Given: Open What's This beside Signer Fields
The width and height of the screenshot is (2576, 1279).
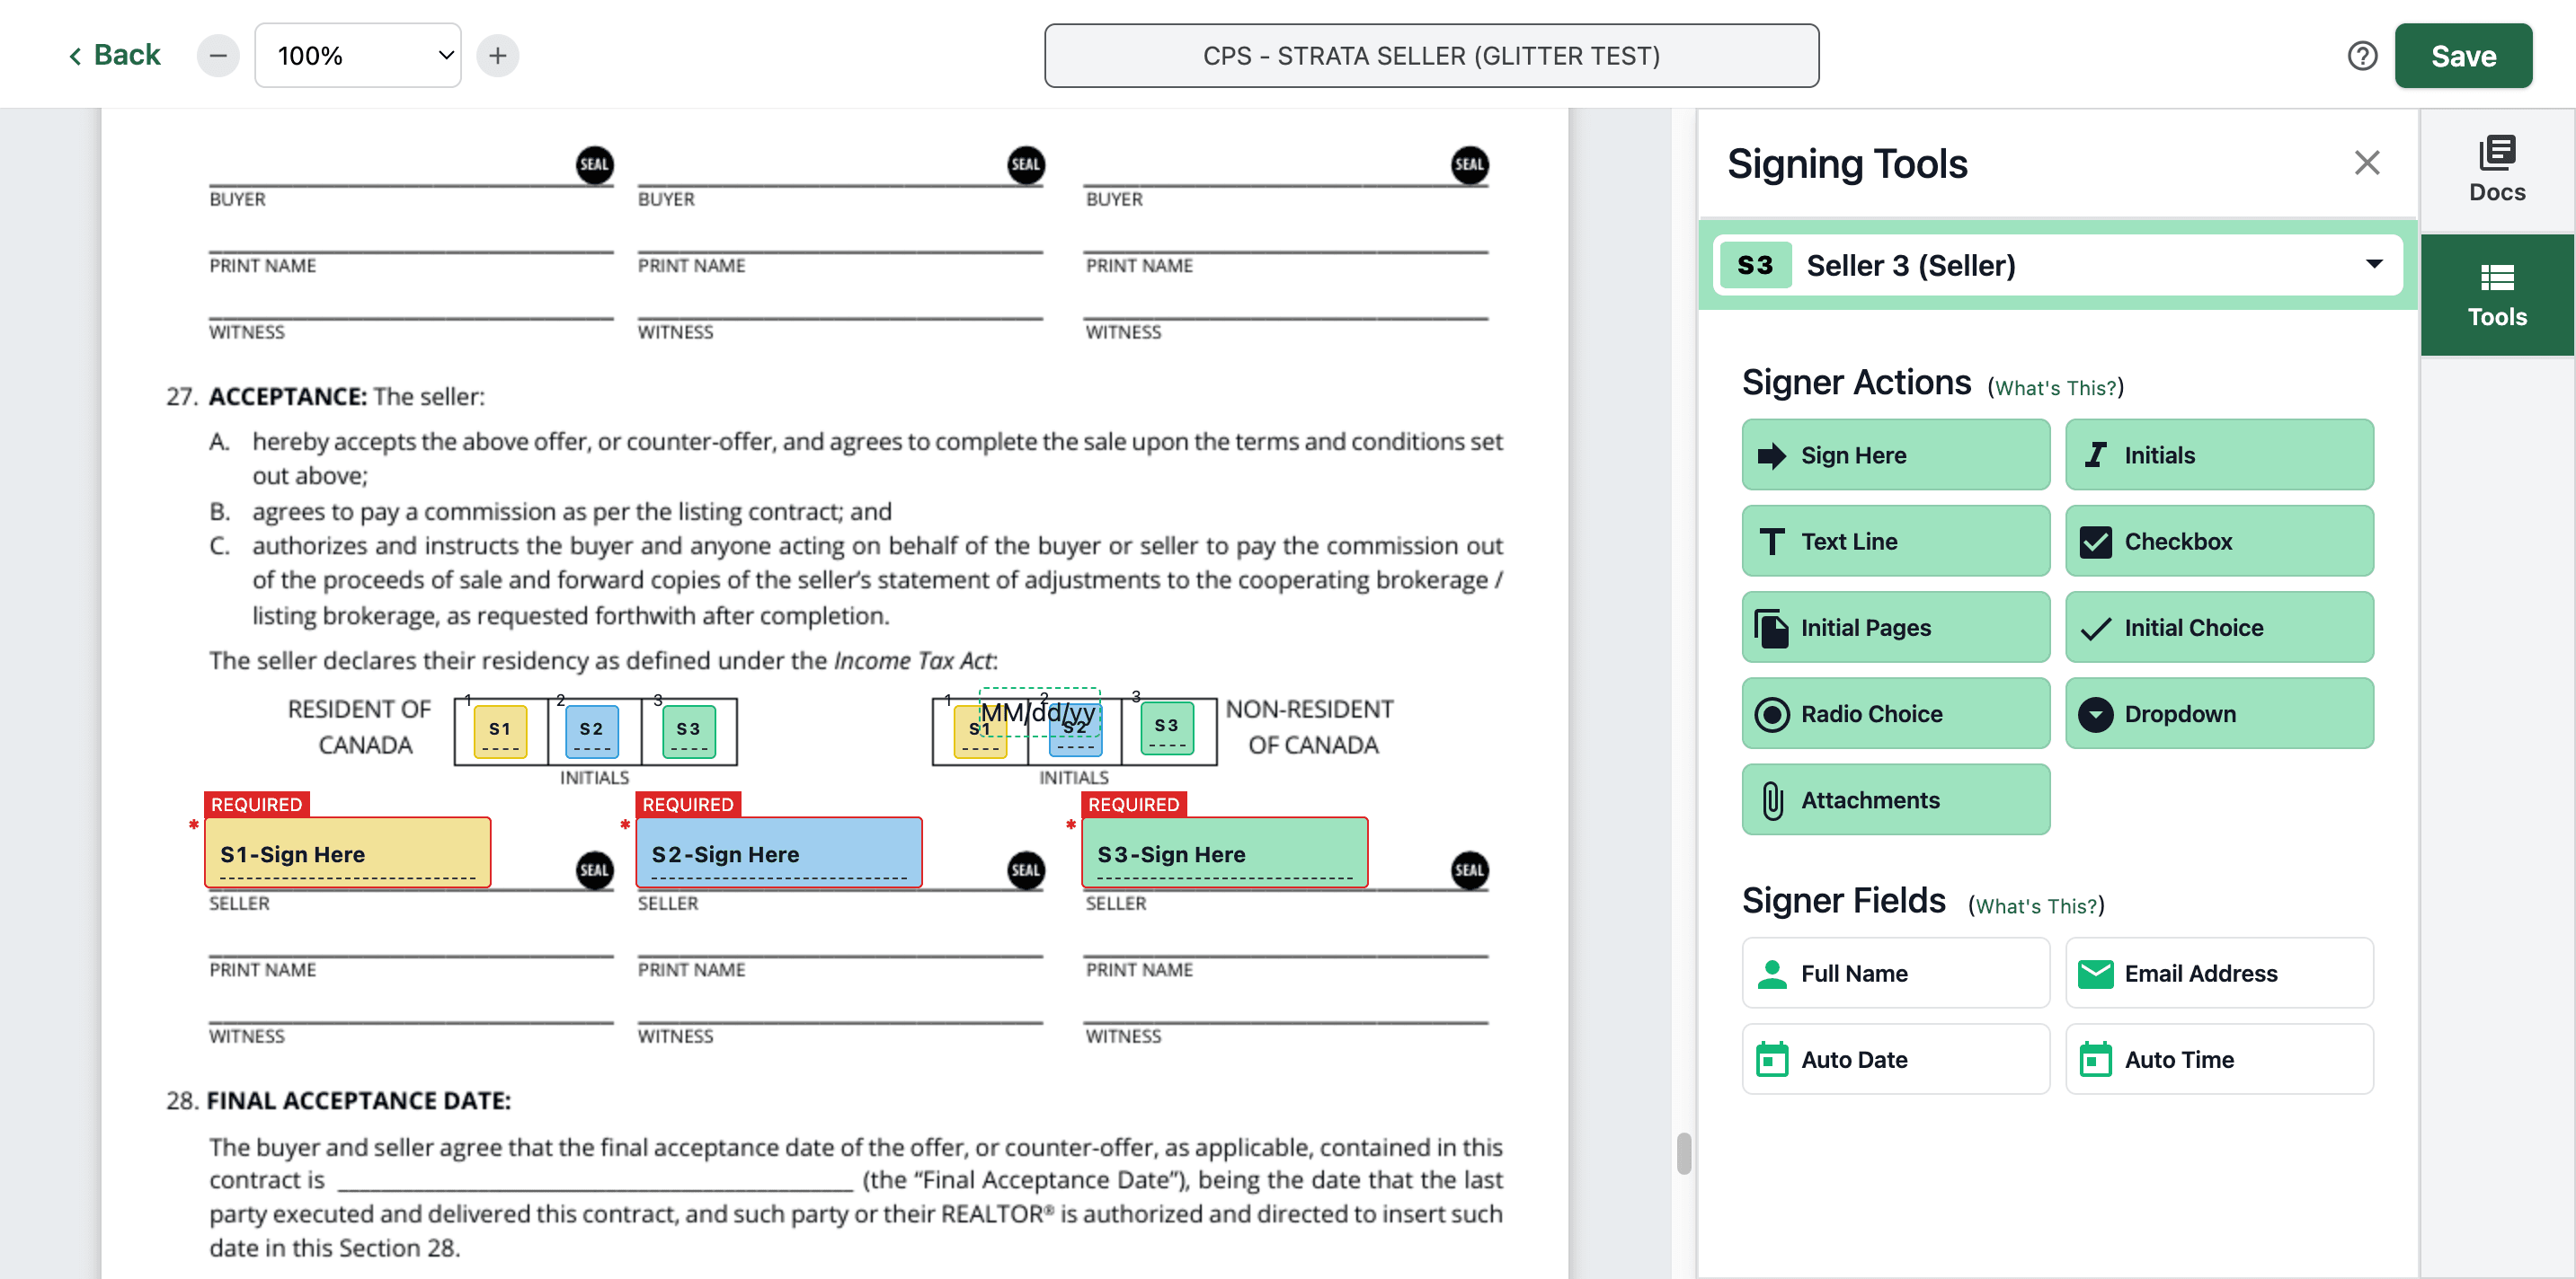Looking at the screenshot, I should click(x=2036, y=905).
